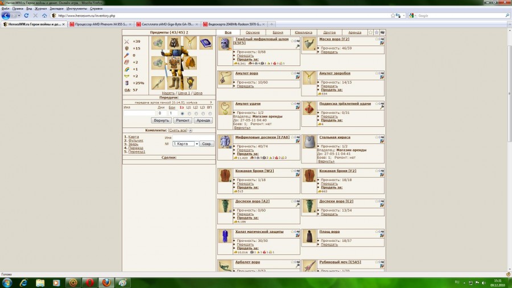Open the Закладки menu
Viewport: 512px width, 288px height.
(x=56, y=9)
